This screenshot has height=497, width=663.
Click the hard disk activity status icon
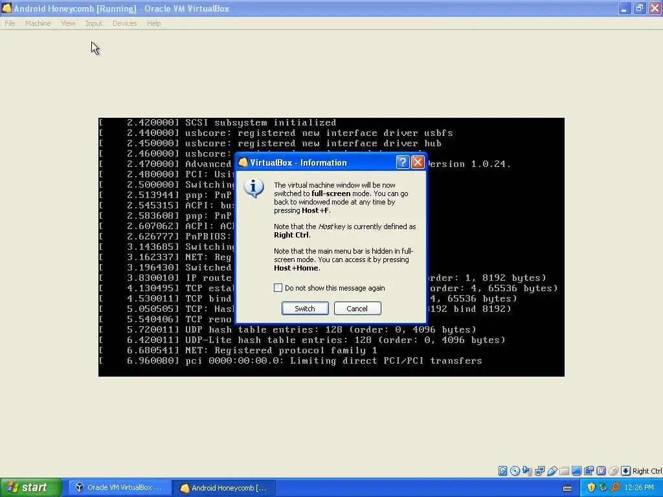502,471
